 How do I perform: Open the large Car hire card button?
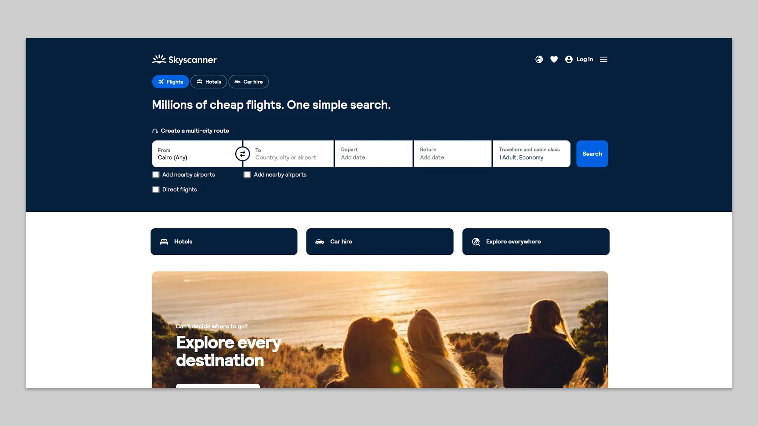coord(380,242)
